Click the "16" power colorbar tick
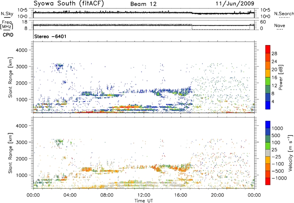The width and height of the screenshot is (294, 203). 274,78
